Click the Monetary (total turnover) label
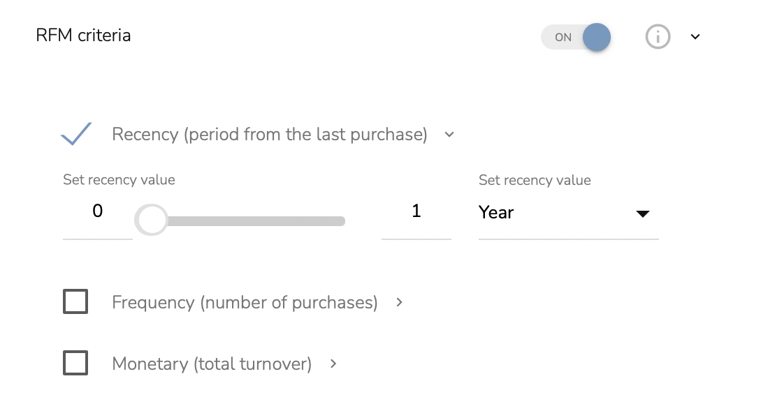Viewport: 761px width, 404px height. click(x=211, y=364)
